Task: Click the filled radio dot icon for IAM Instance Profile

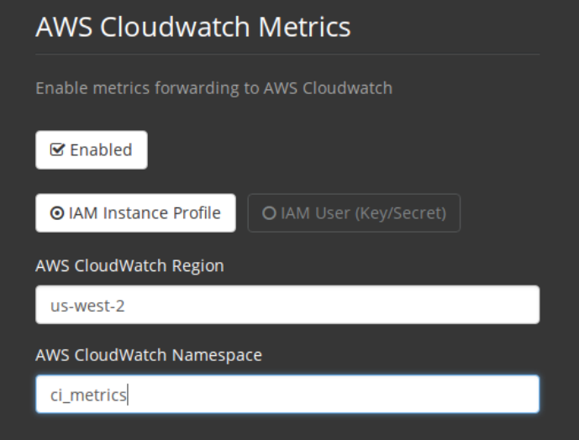Action: pyautogui.click(x=57, y=213)
